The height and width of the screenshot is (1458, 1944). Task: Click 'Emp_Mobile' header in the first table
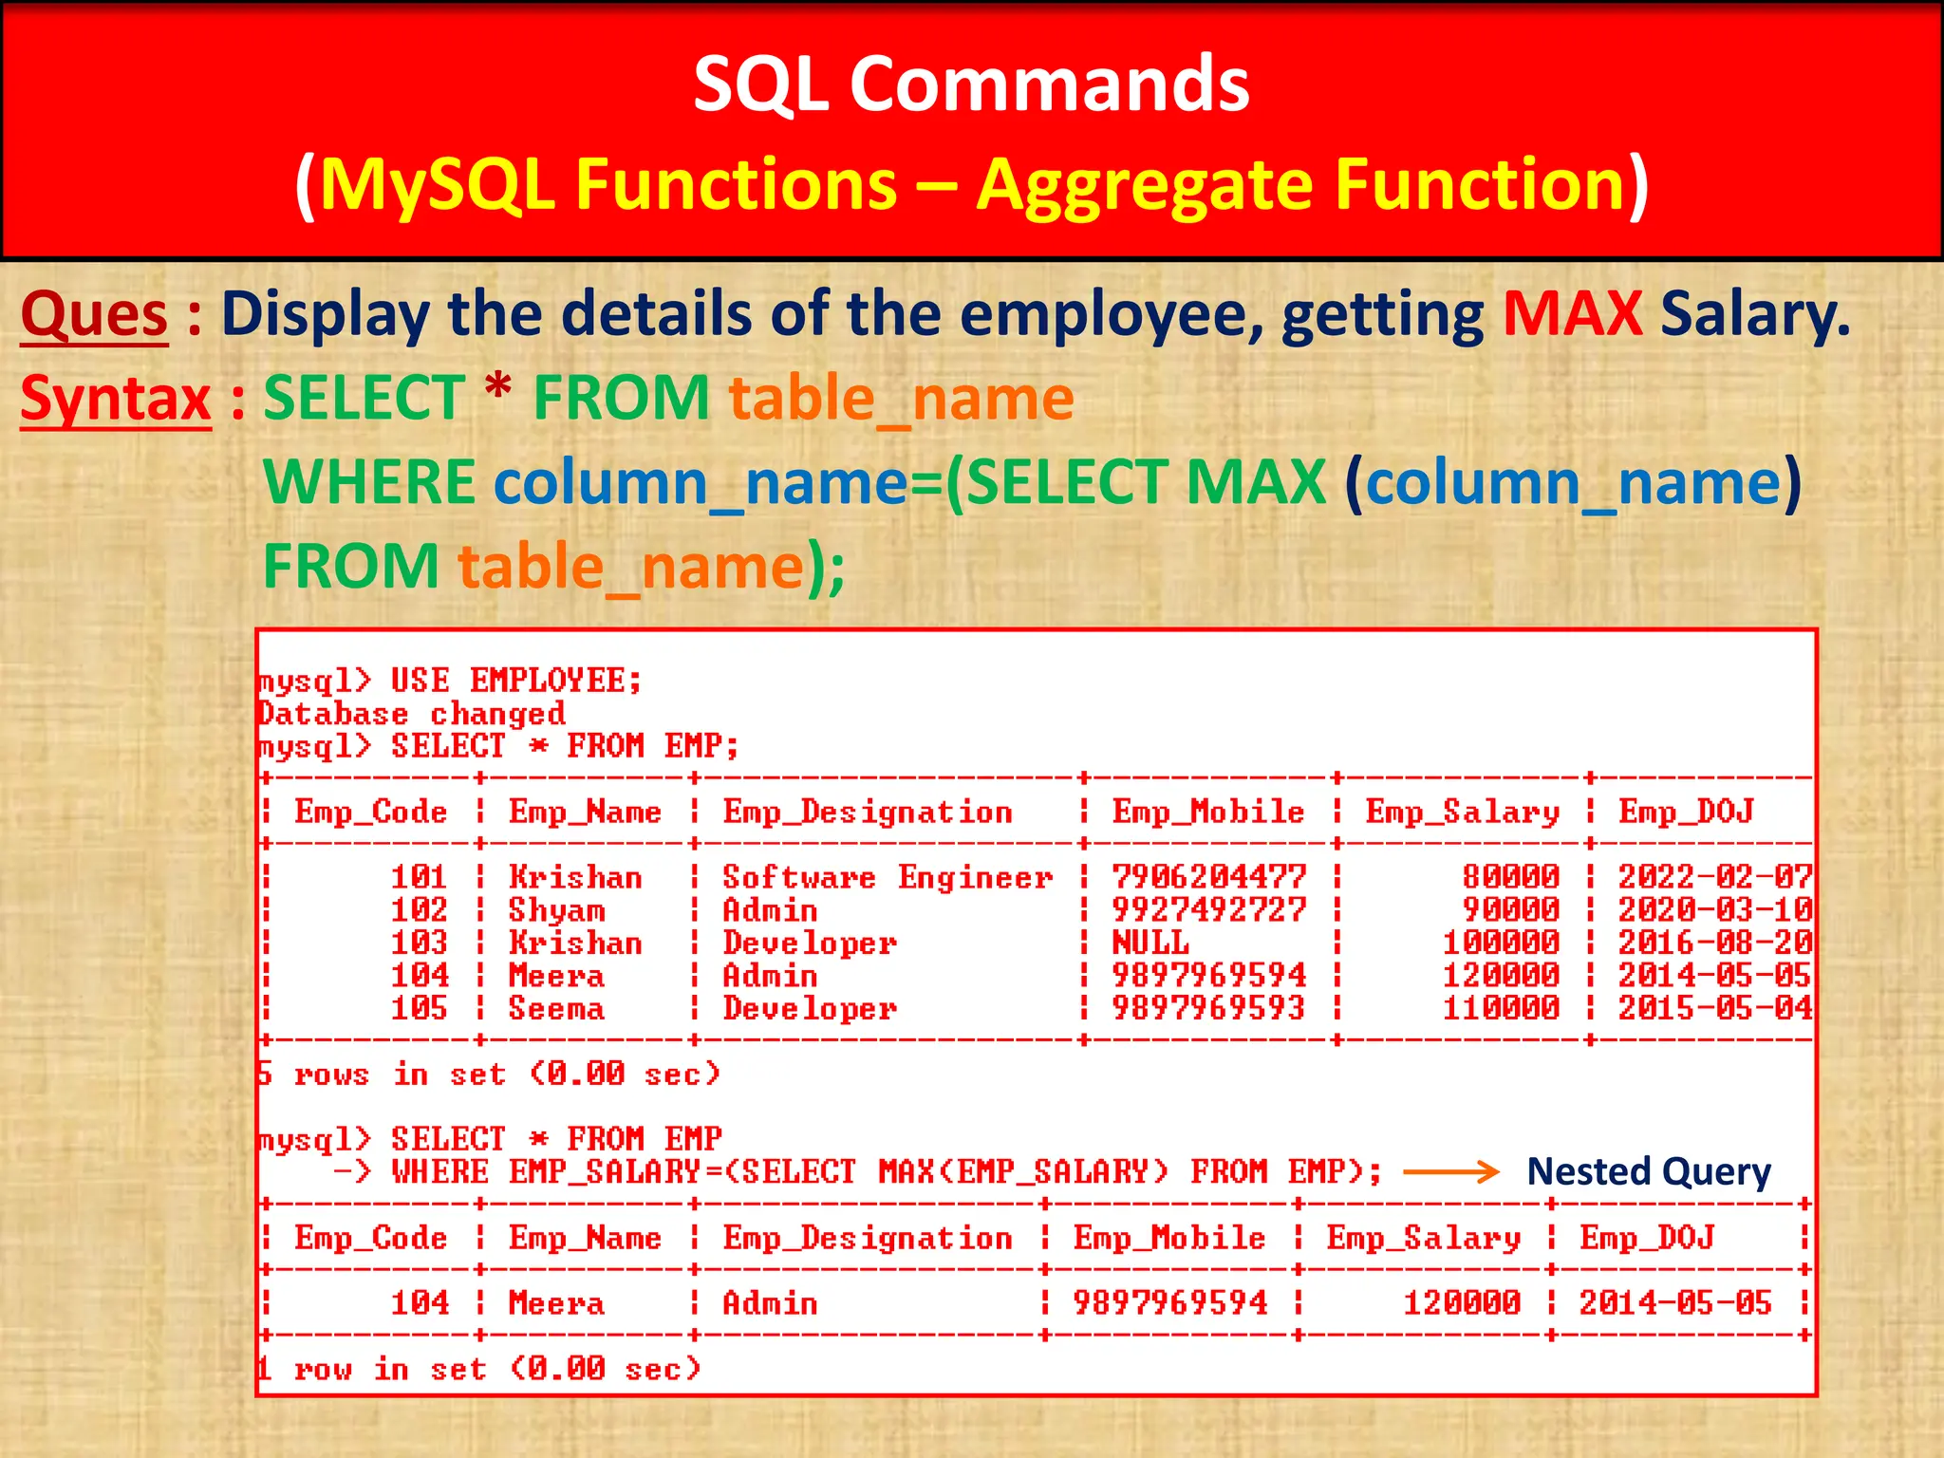[1208, 812]
